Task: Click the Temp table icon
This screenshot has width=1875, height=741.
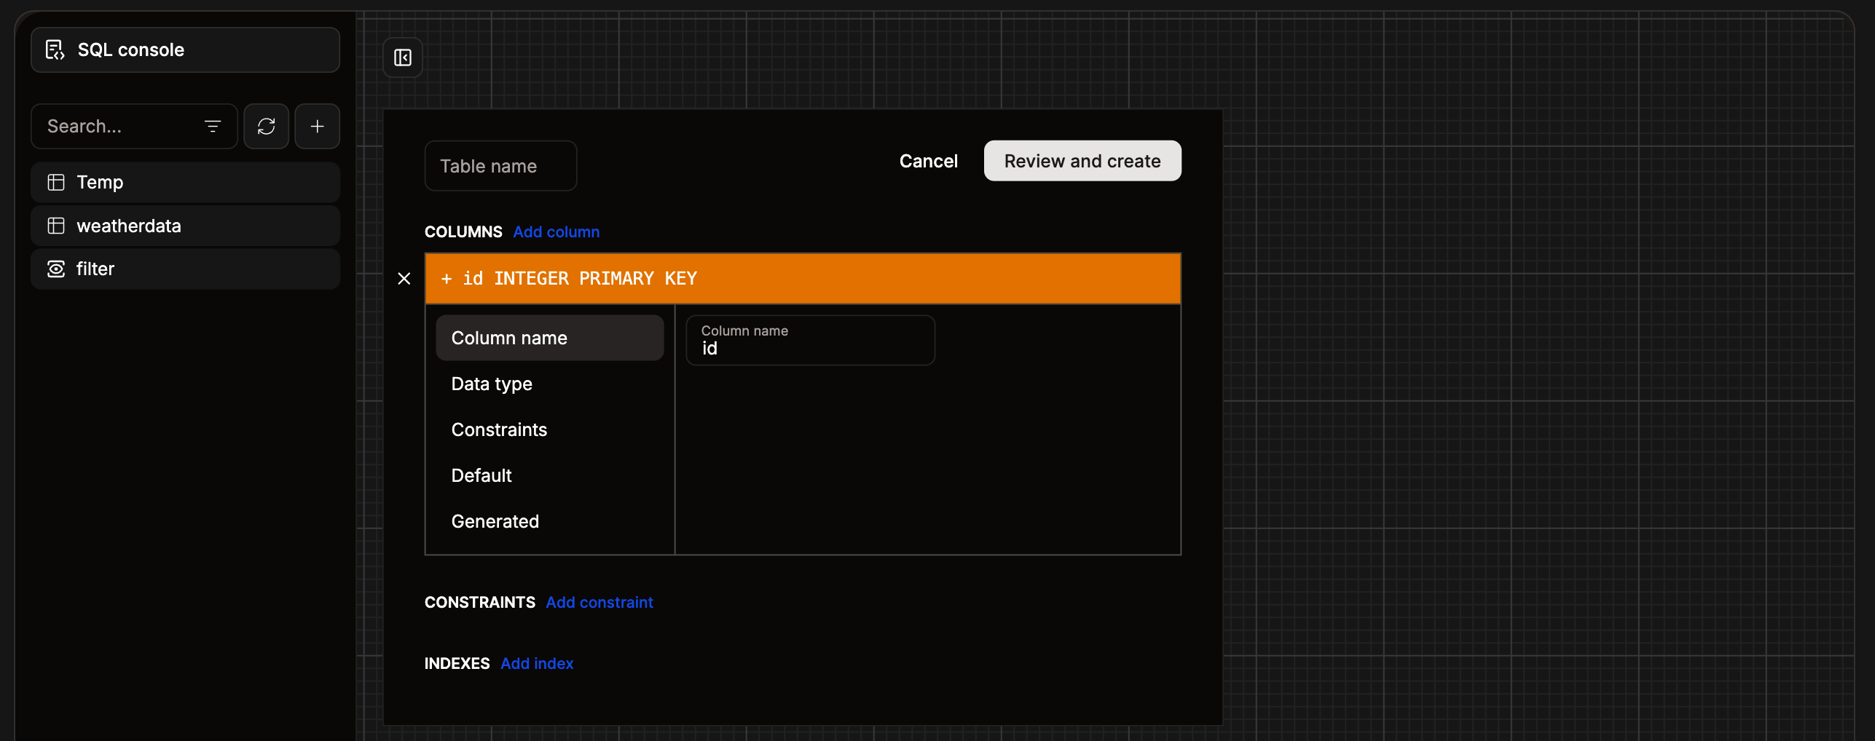Action: [x=56, y=182]
